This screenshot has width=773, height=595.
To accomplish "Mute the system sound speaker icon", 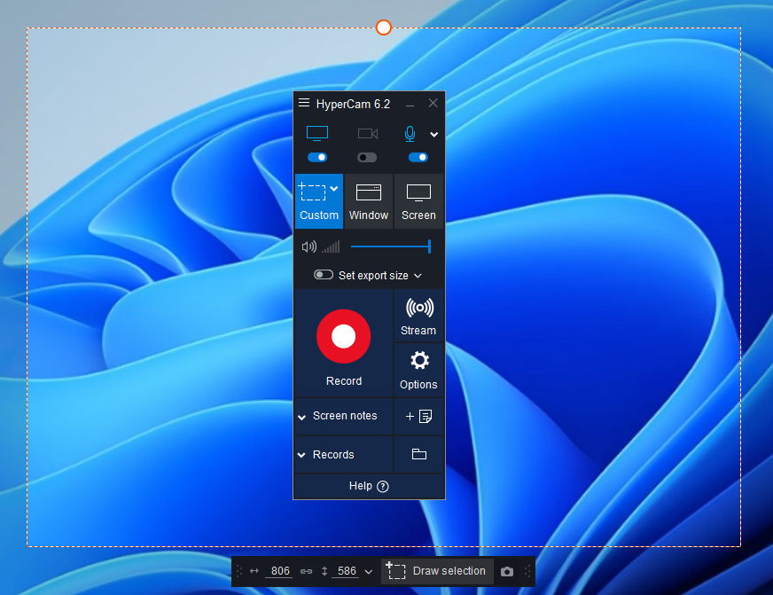I will coord(309,247).
